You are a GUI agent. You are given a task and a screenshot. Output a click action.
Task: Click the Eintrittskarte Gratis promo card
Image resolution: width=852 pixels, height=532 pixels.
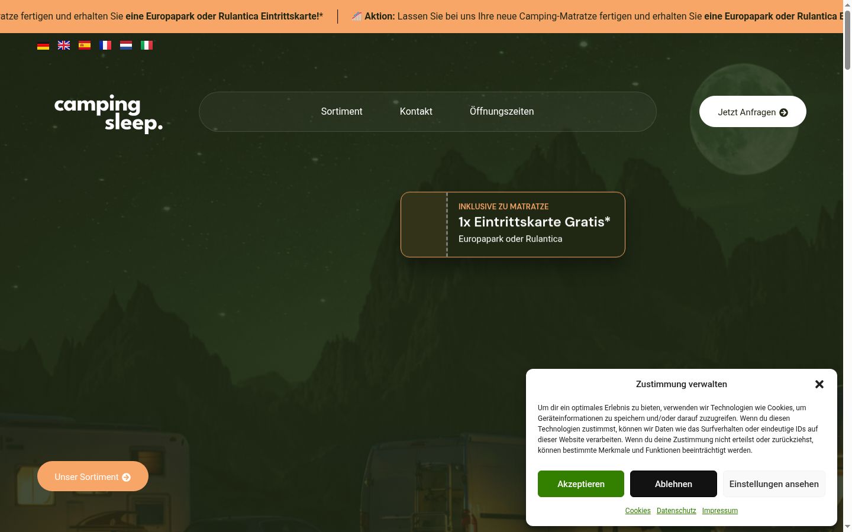[513, 225]
